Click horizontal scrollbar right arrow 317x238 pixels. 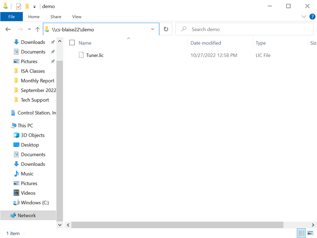pos(313,225)
